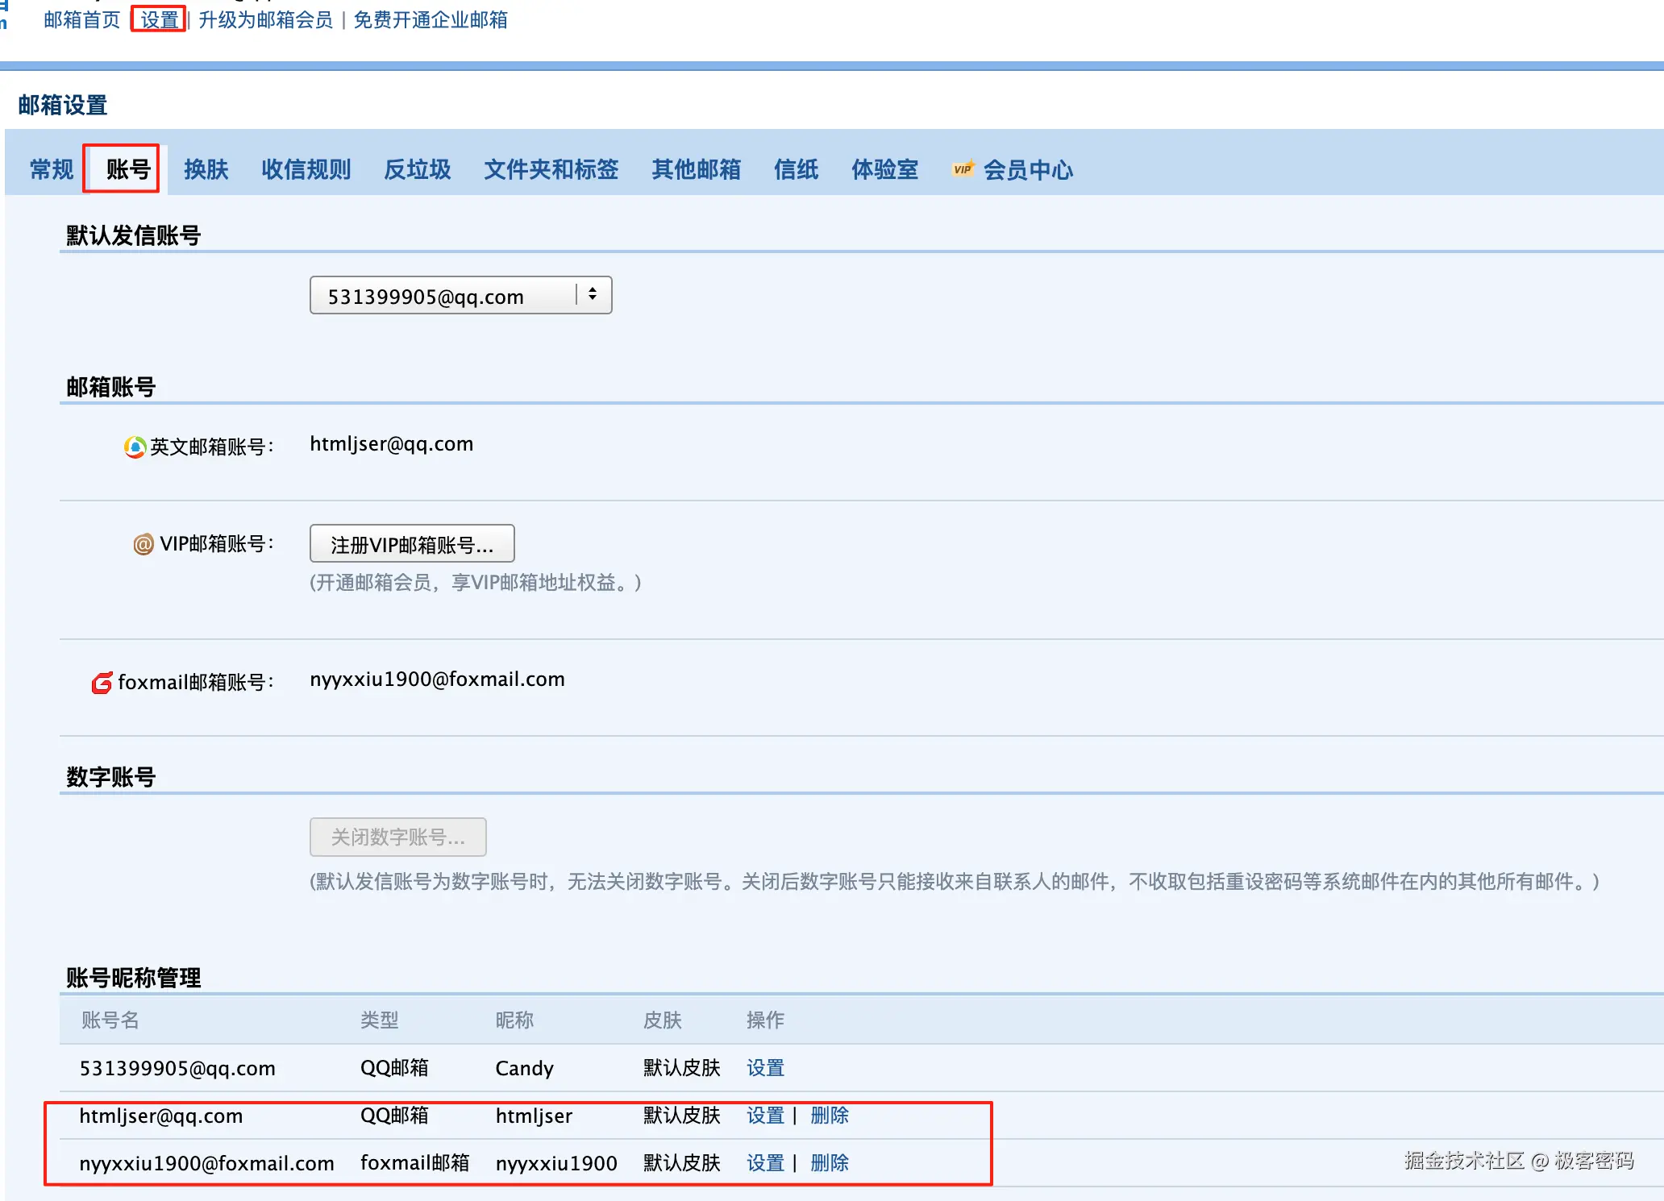Viewport: 1664px width, 1201px height.
Task: Click 免费开通企业邮箱 link
Action: (431, 19)
